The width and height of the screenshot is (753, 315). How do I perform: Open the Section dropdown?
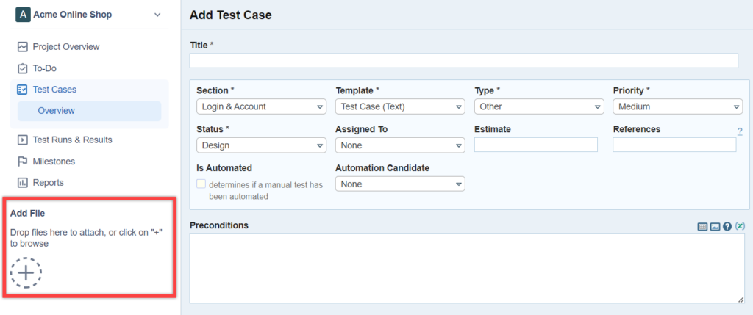[261, 107]
